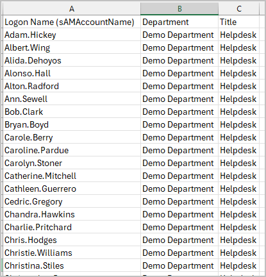Click Demo Department in Alida.Dehoyos' row
The height and width of the screenshot is (277, 266).
coord(179,60)
